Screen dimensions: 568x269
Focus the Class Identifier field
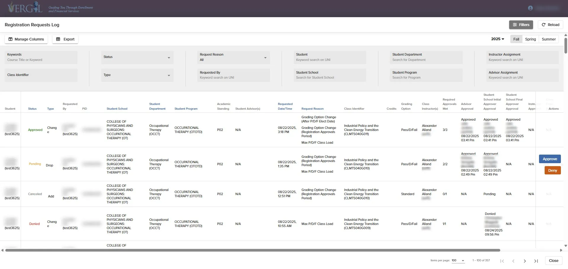[x=41, y=75]
